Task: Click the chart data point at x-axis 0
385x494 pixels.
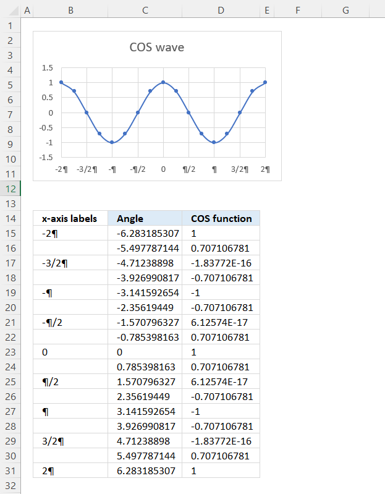Action: coord(163,82)
